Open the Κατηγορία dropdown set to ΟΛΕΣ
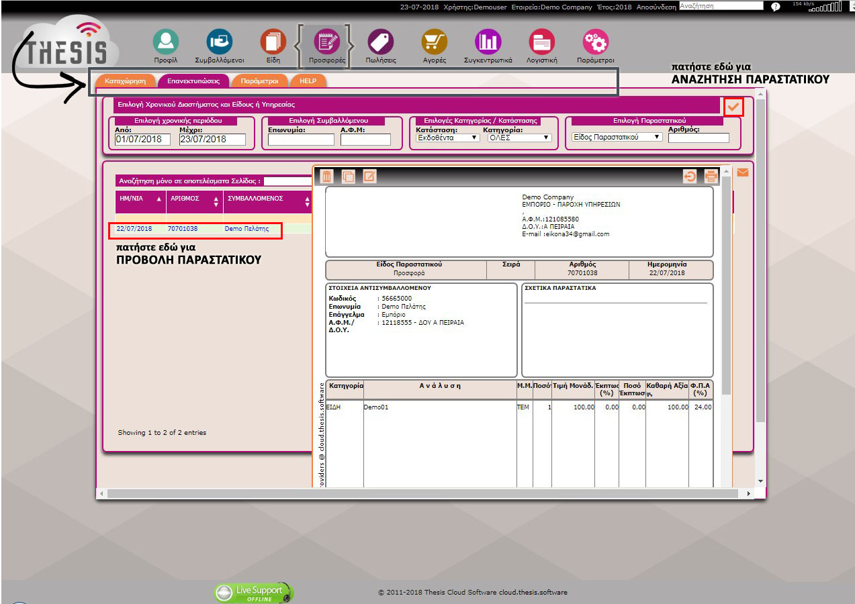Image resolution: width=855 pixels, height=604 pixels. coord(519,138)
